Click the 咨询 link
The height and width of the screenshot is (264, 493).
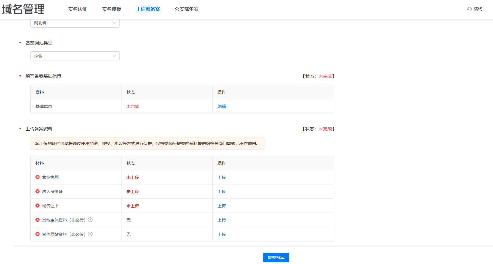point(478,9)
